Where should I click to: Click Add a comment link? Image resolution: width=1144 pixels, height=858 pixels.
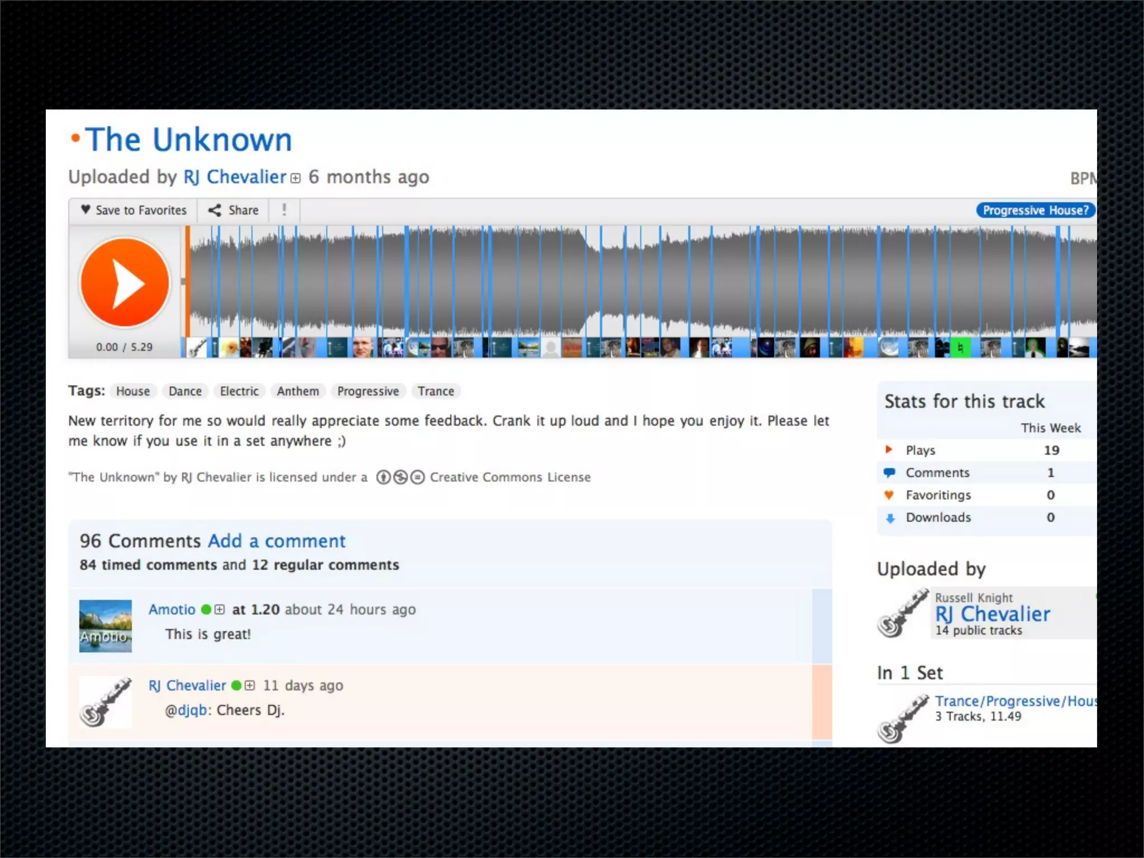(x=277, y=541)
